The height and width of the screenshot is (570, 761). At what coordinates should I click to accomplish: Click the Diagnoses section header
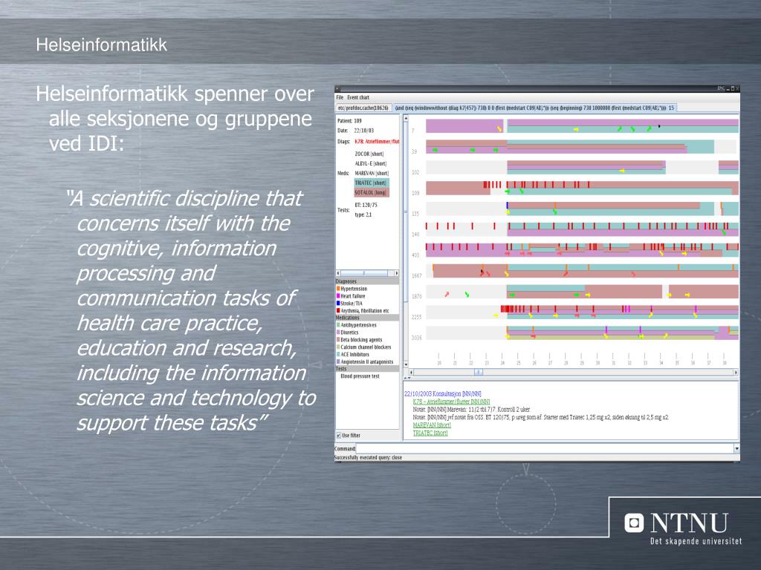(367, 281)
